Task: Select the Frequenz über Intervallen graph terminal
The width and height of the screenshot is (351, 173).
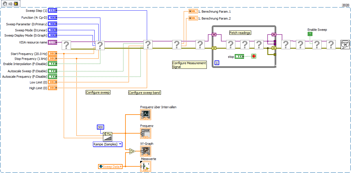Action: tap(145, 115)
